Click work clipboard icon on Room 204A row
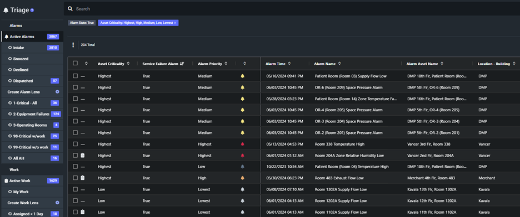Screen dimensions: 520x217 coord(83,155)
